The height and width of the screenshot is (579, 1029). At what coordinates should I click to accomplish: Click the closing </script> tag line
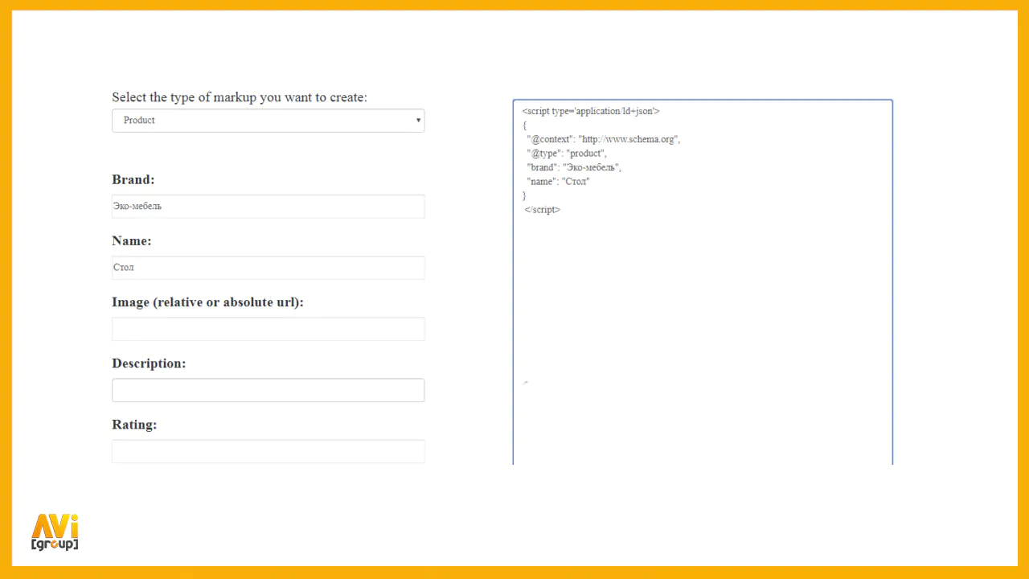[543, 210]
